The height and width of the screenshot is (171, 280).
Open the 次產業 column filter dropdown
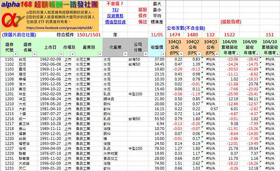tap(125, 54)
